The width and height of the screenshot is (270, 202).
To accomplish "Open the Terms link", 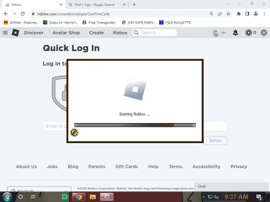I will [175, 166].
